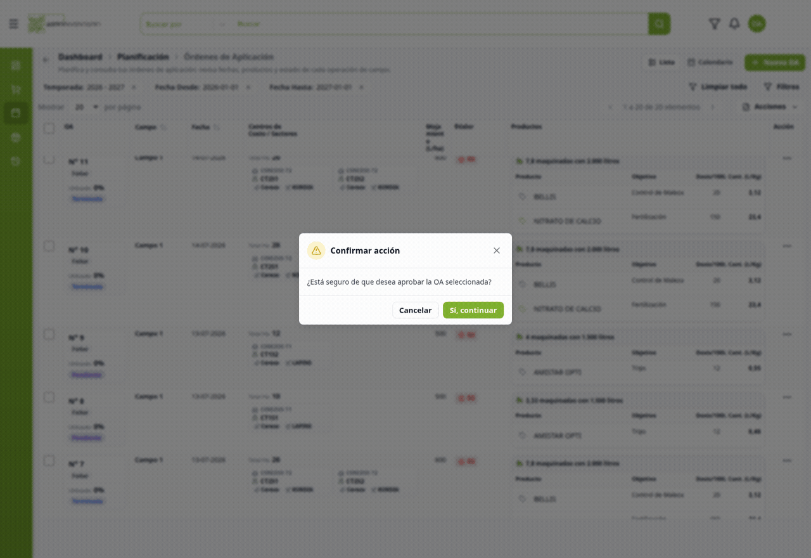Switch to the Calendario view tab

coord(710,62)
